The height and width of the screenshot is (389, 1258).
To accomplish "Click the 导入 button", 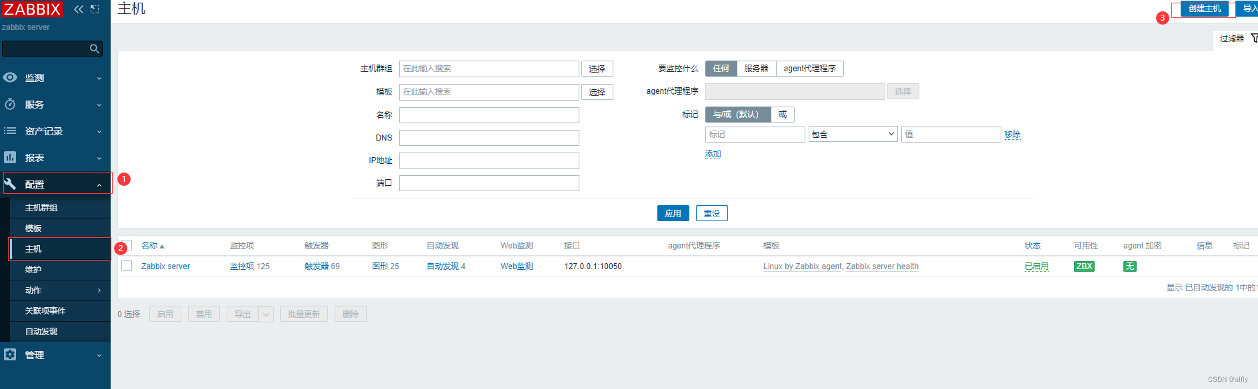I will (x=1248, y=9).
